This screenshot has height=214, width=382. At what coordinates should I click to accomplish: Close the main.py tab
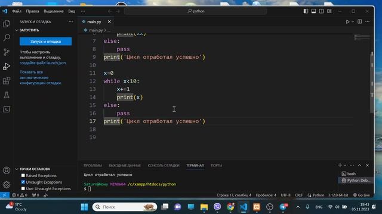point(109,21)
